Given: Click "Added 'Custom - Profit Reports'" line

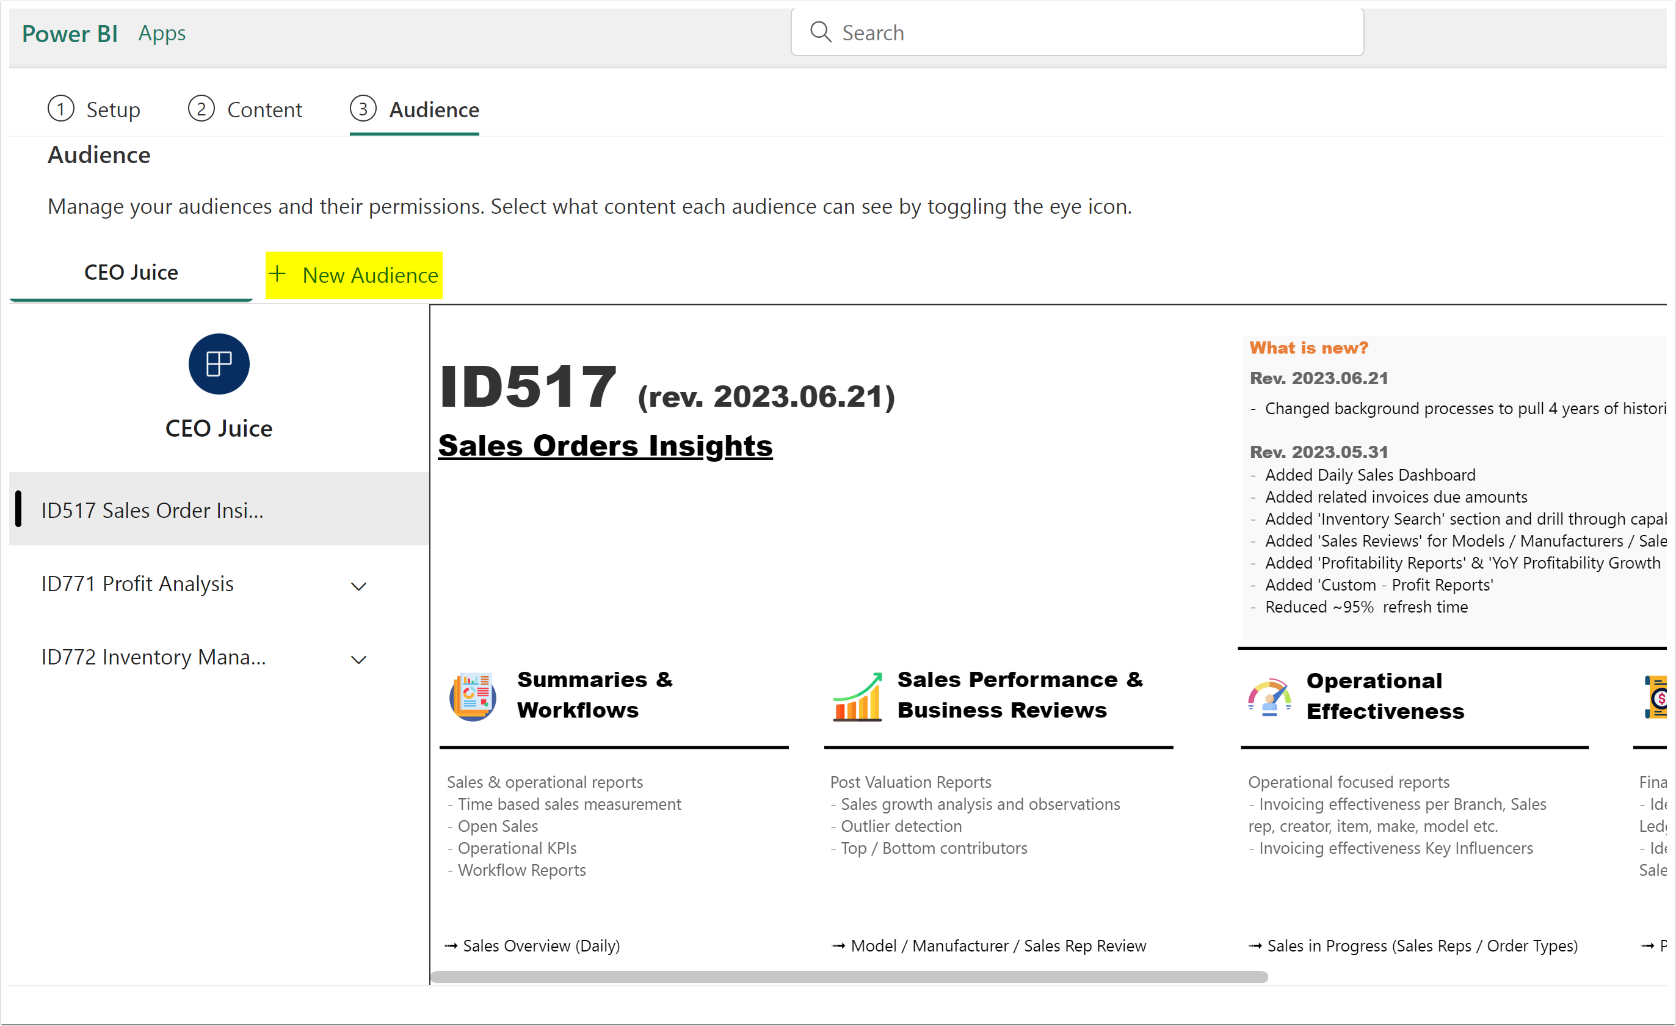Looking at the screenshot, I should click(1379, 585).
